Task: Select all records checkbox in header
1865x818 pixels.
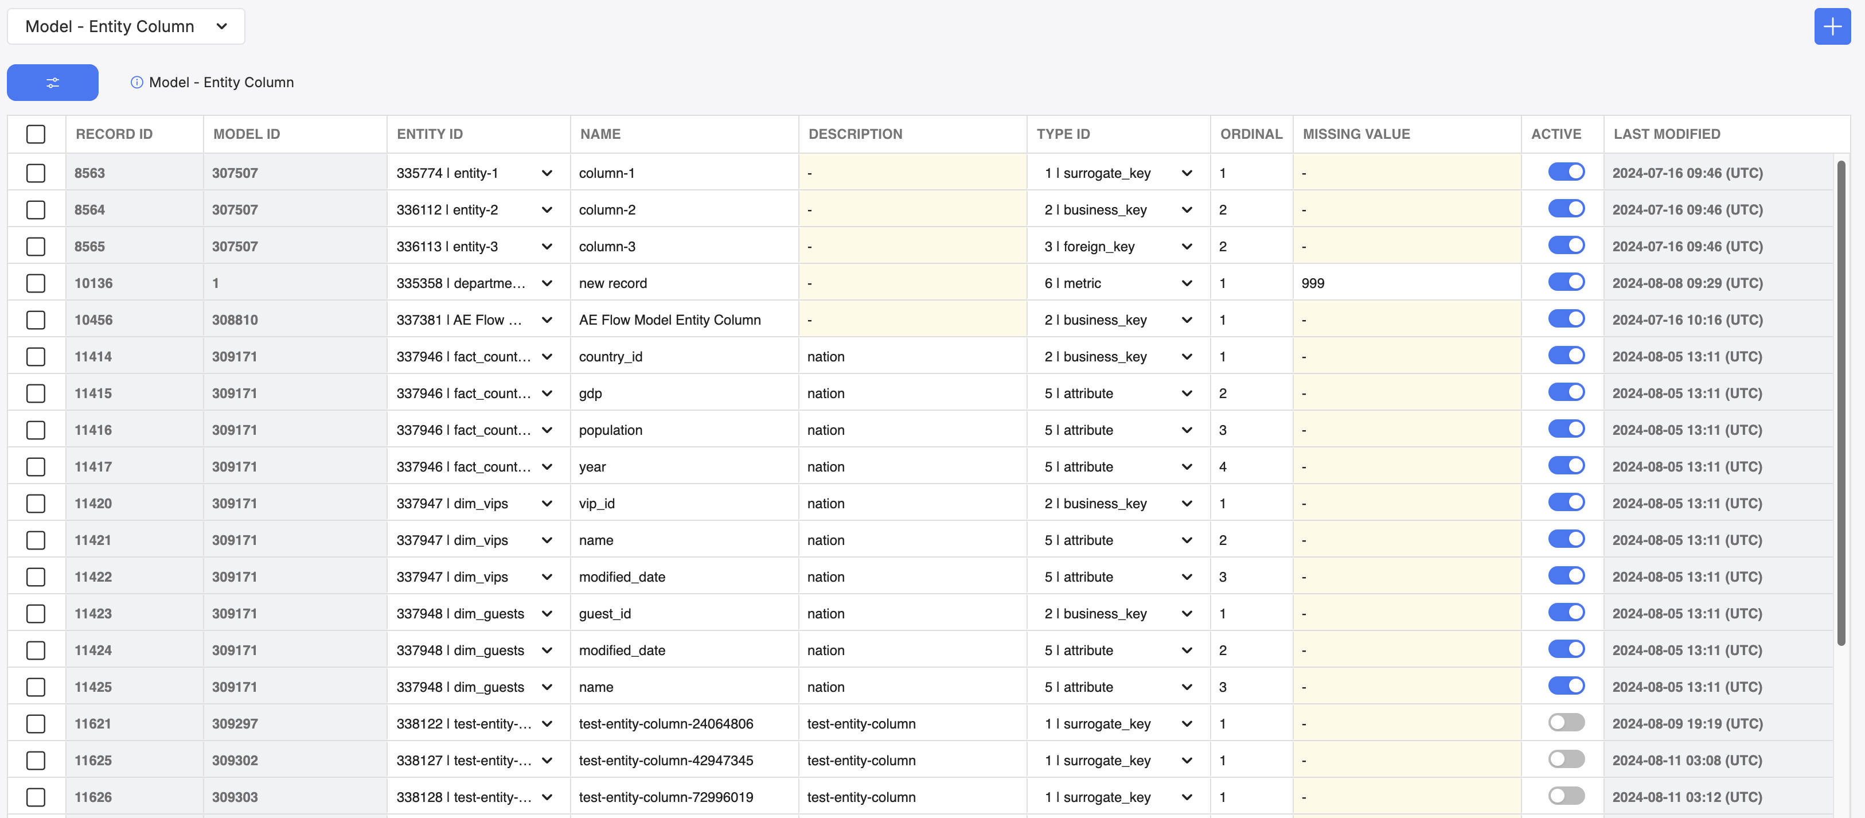Action: pyautogui.click(x=37, y=133)
